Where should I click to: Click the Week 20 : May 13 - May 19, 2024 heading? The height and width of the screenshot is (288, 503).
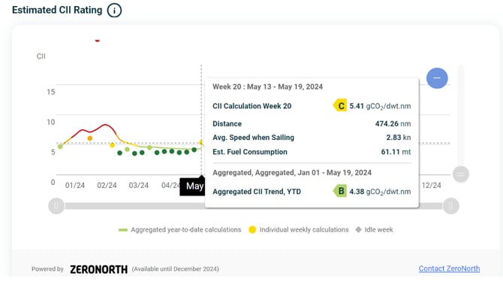coord(267,86)
